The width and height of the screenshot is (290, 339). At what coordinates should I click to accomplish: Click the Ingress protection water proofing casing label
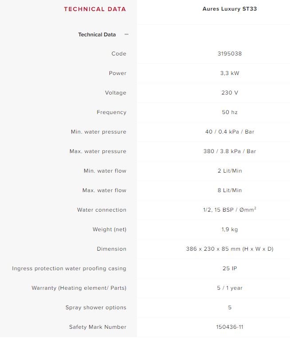click(x=69, y=268)
